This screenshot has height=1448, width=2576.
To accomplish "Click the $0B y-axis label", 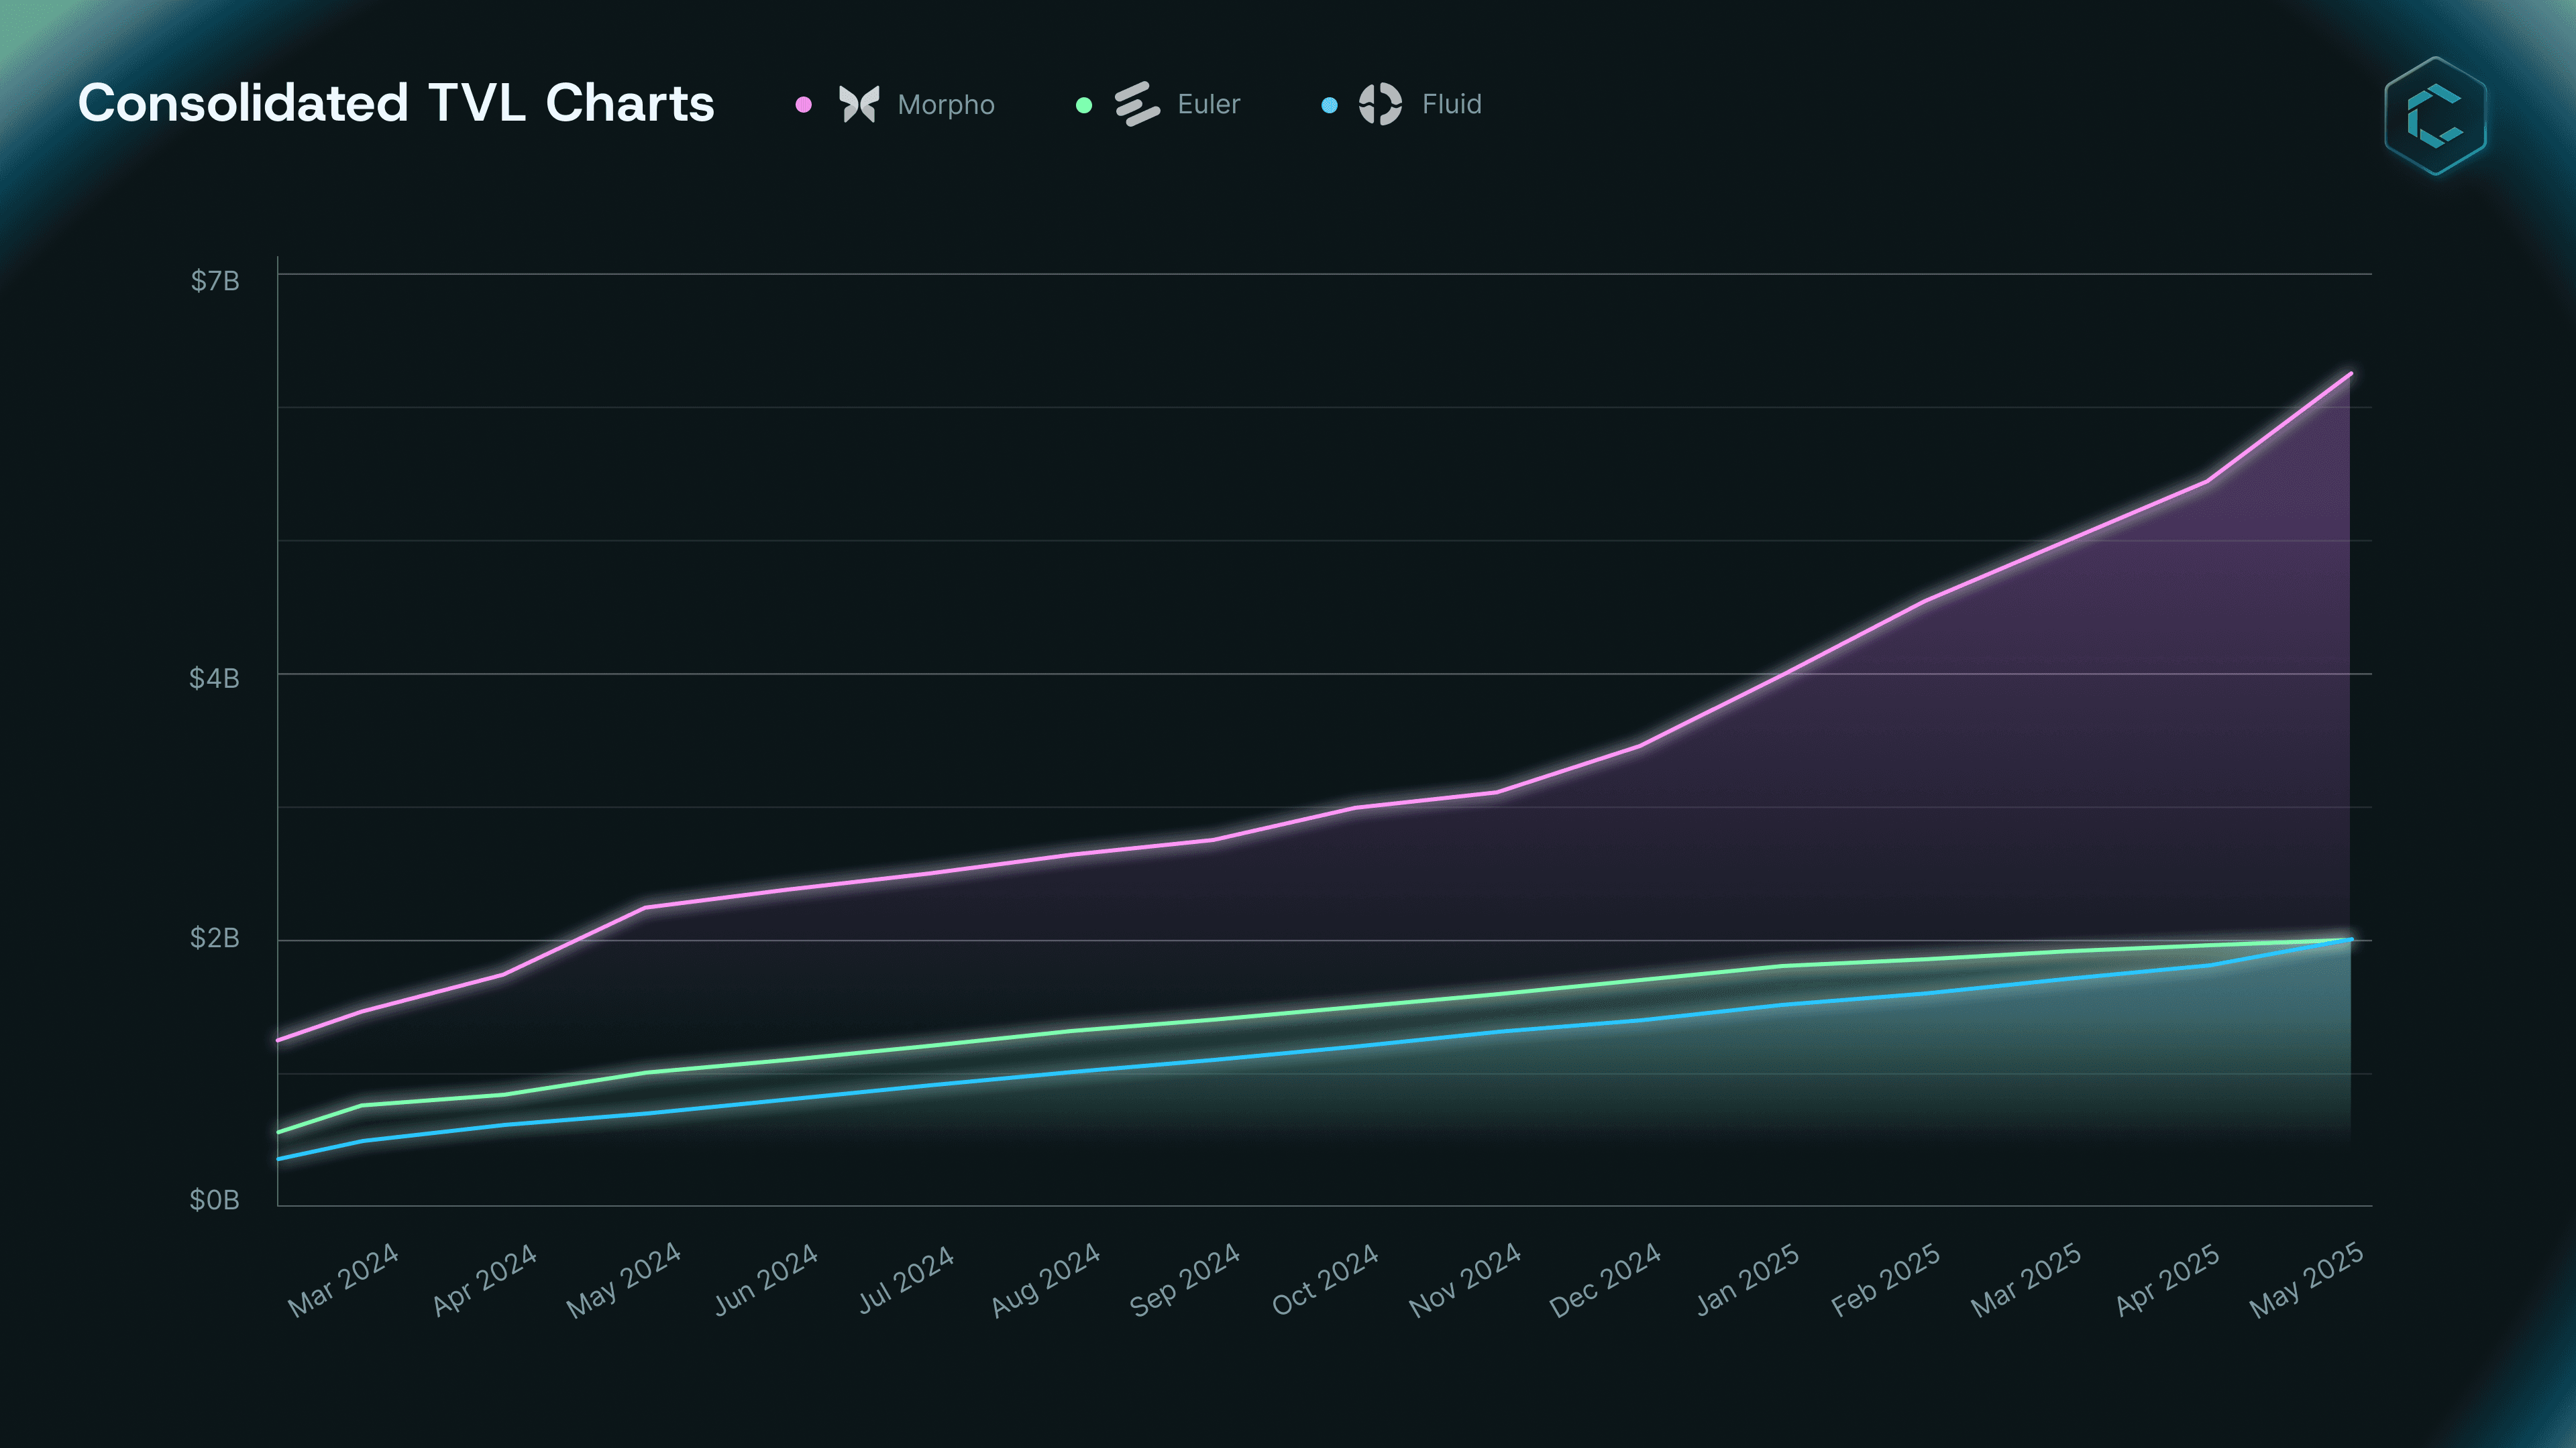I will tap(215, 1199).
